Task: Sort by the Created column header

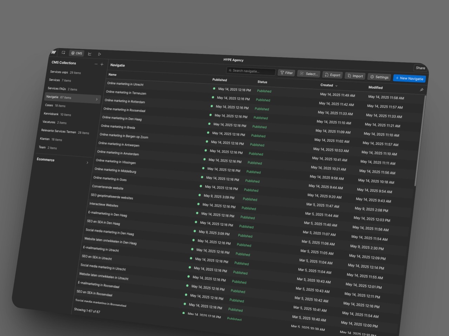Action: pos(329,85)
